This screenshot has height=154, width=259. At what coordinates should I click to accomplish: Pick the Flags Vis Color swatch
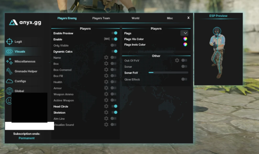pos(185,39)
